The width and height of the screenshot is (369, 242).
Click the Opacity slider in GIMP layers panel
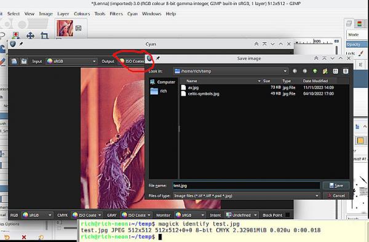pos(357,44)
